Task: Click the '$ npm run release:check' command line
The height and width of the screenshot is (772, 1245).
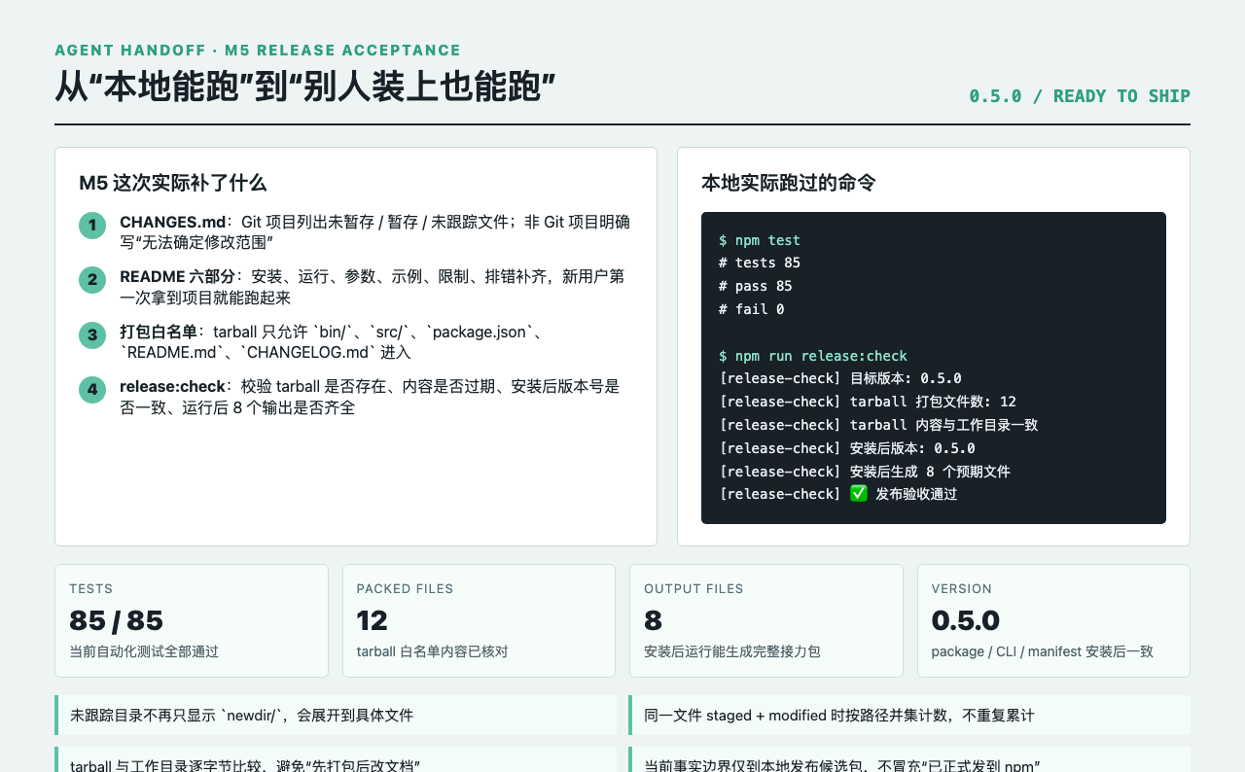Action: coord(813,356)
